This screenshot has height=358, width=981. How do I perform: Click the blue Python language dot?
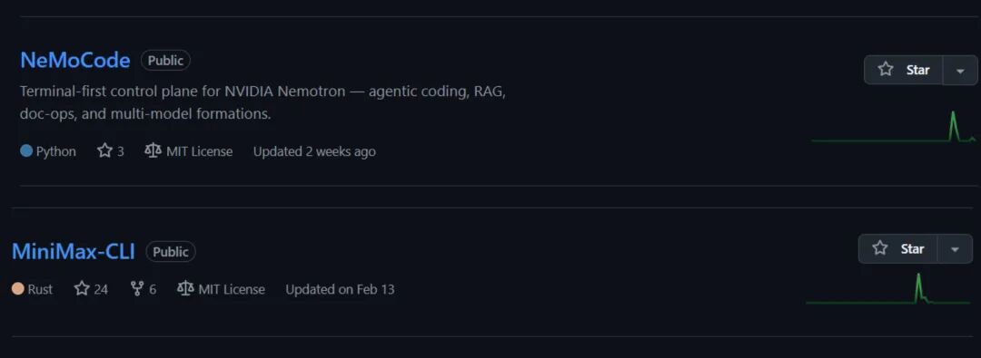(x=26, y=151)
